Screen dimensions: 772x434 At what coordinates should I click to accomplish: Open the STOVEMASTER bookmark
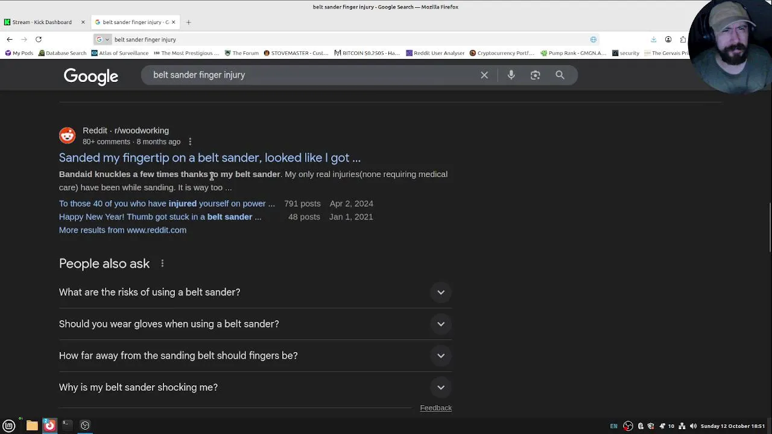pos(296,53)
